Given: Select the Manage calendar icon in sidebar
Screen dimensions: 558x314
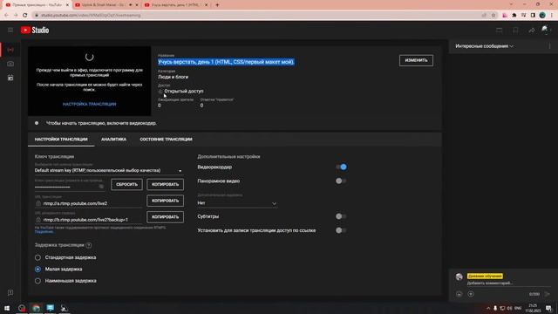Looking at the screenshot, I should pos(10,78).
